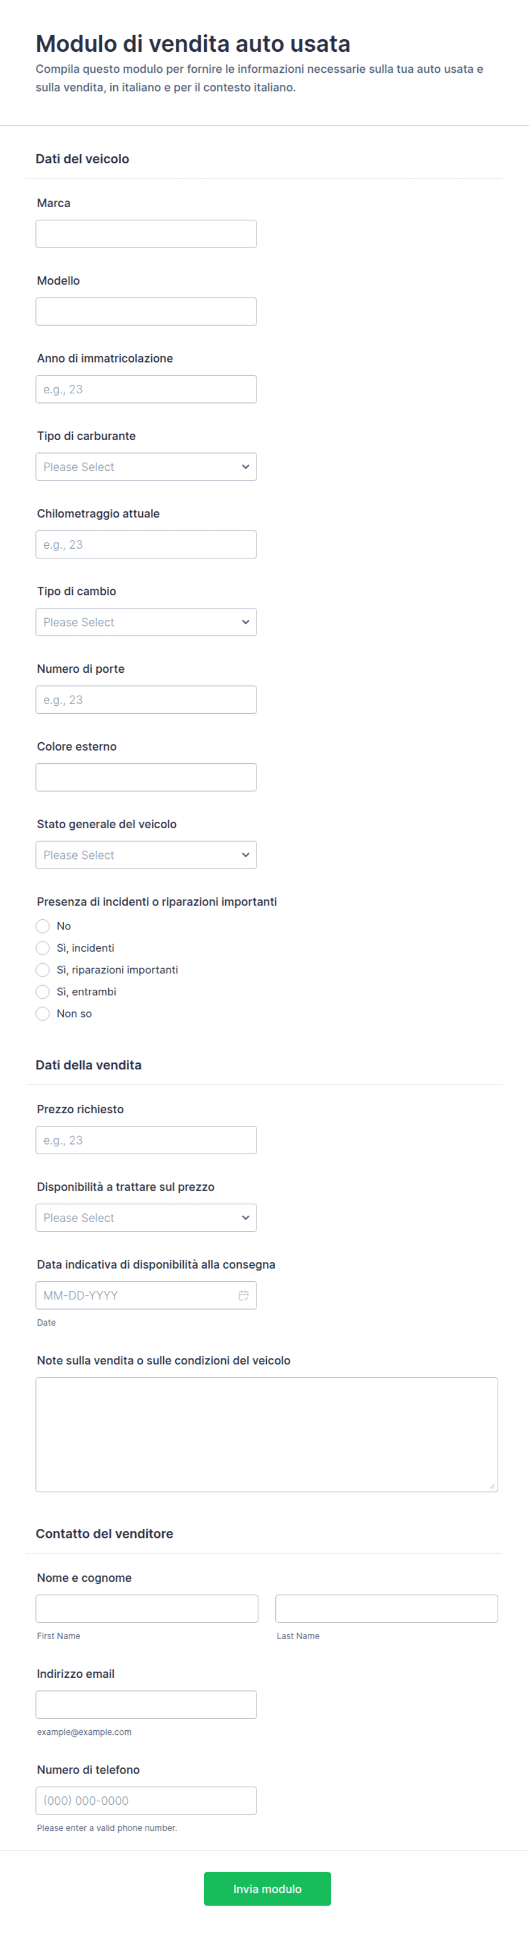This screenshot has height=1934, width=529.
Task: Click the Invia modulo button
Action: click(267, 1888)
